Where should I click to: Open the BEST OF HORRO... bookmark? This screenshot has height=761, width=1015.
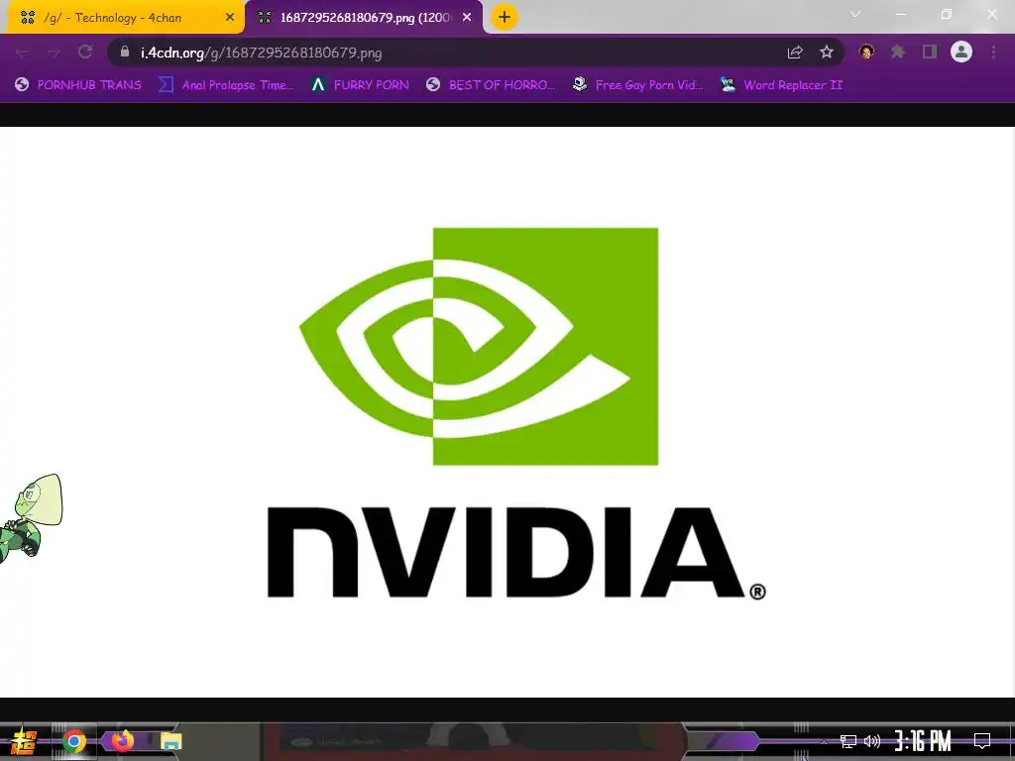[x=492, y=85]
